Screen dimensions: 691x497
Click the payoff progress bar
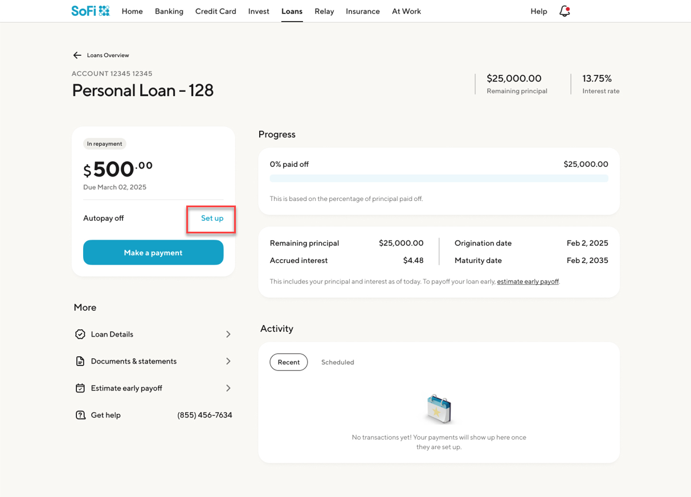coord(439,179)
